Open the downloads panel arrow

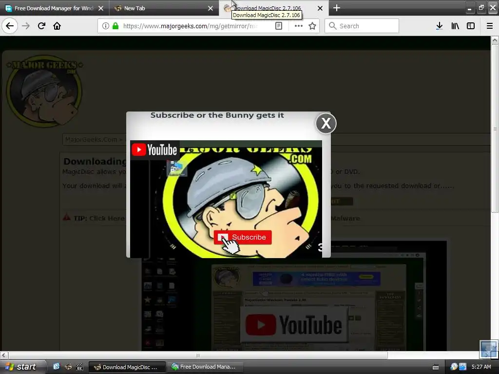click(439, 26)
